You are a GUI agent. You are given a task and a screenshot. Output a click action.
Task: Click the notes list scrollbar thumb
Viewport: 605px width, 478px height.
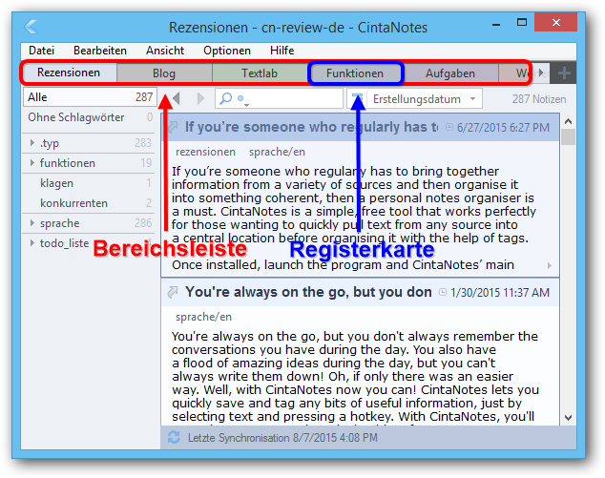point(568,137)
